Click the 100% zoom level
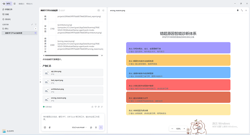The image size is (250, 135). point(178,128)
